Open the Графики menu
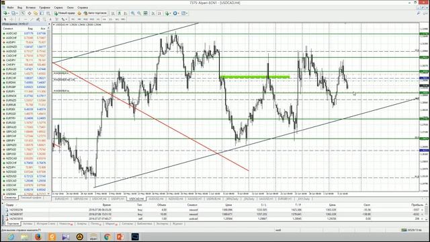The width and height of the screenshot is (430, 242). [44, 7]
